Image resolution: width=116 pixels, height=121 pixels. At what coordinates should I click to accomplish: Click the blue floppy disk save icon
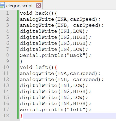[2, 5]
